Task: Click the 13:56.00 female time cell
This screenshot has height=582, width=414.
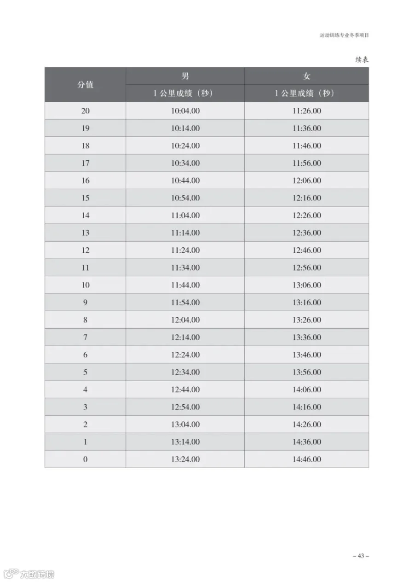Action: point(307,372)
